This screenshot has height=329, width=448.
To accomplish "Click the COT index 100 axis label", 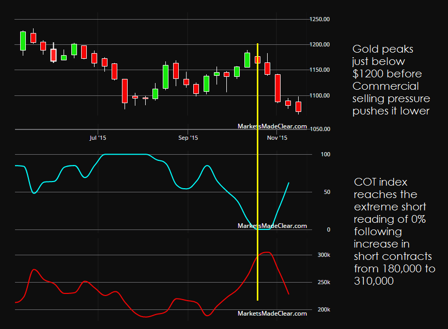I will click(326, 154).
